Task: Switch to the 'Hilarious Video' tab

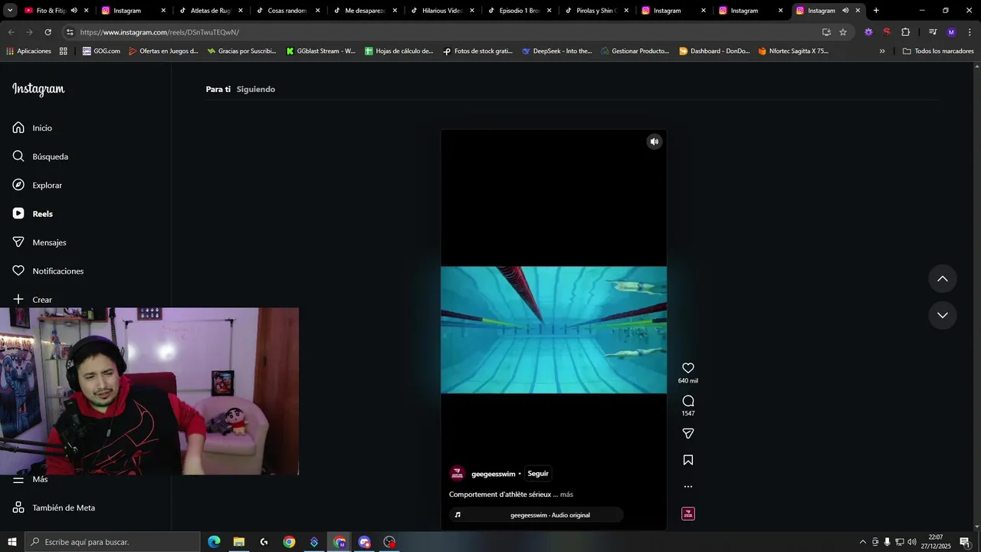Action: (x=442, y=11)
